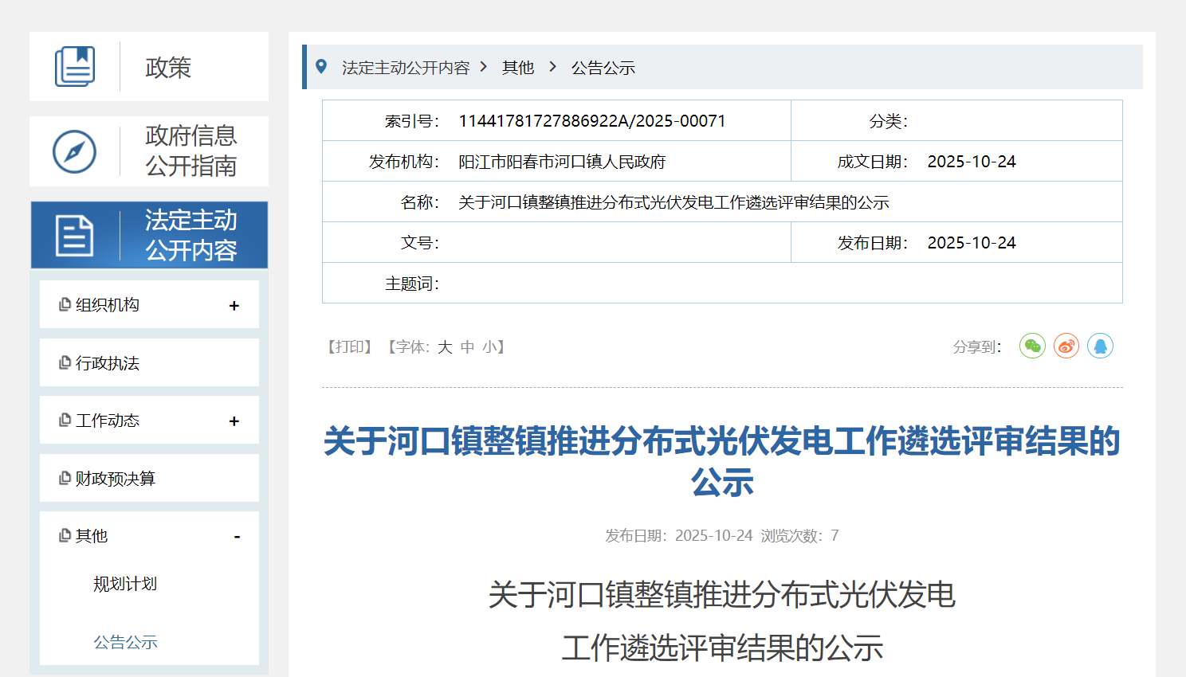The height and width of the screenshot is (677, 1186).
Task: Click the copy icon beside 行政执法
Action: (65, 363)
